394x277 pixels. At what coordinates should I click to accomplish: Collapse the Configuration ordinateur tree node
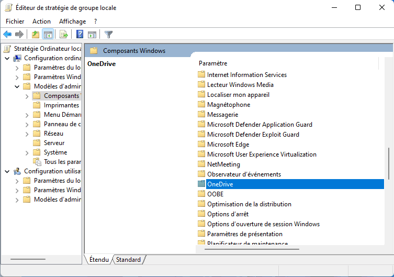pyautogui.click(x=7, y=58)
